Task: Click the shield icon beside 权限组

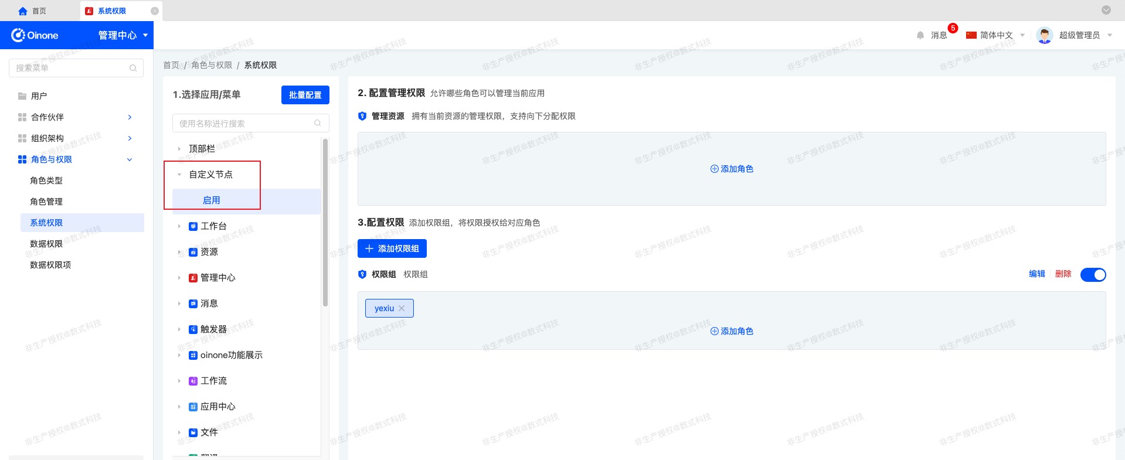Action: point(362,274)
